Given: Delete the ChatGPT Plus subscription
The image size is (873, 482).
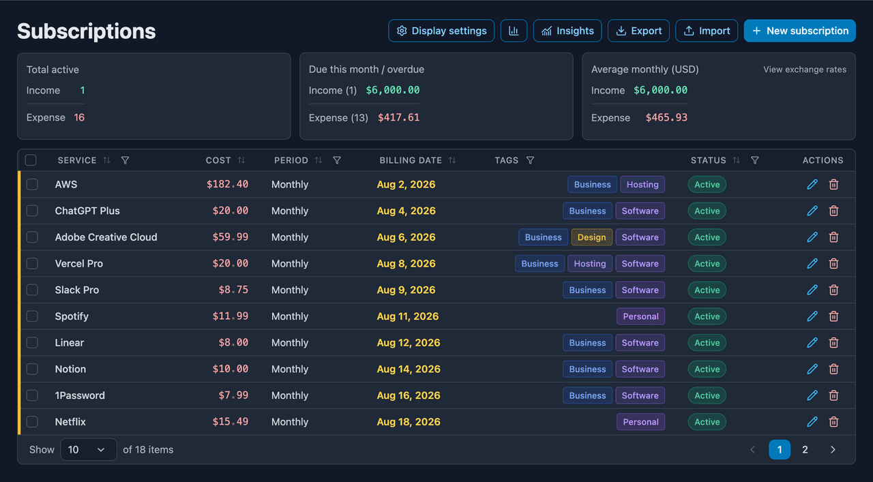Looking at the screenshot, I should (833, 211).
